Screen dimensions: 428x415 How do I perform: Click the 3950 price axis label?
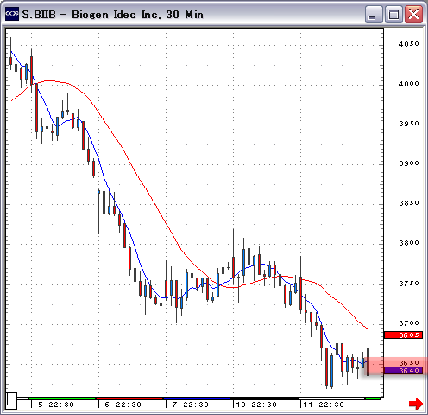tap(409, 124)
